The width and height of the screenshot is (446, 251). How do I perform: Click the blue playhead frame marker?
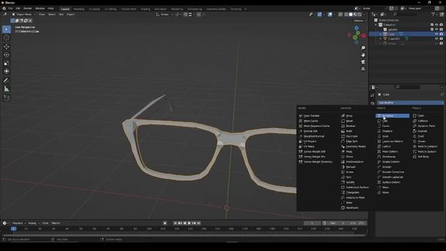coord(13,229)
